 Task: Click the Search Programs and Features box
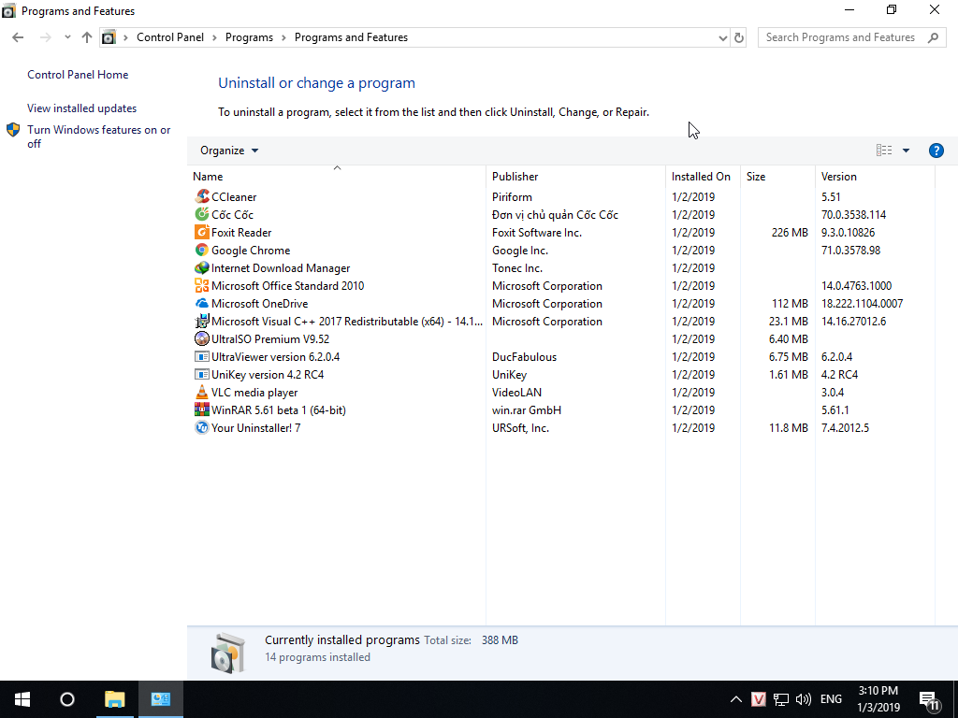pos(840,37)
